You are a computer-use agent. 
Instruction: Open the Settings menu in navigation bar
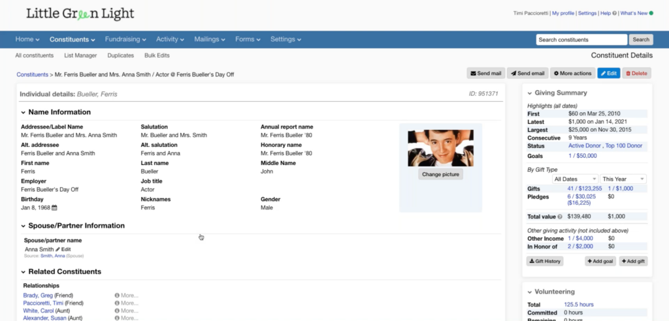click(286, 39)
